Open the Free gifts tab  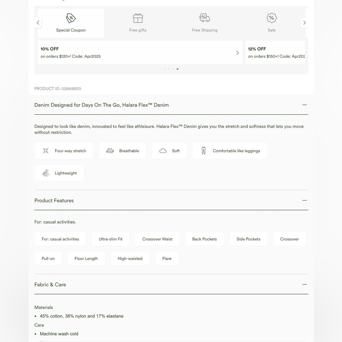coord(137,23)
